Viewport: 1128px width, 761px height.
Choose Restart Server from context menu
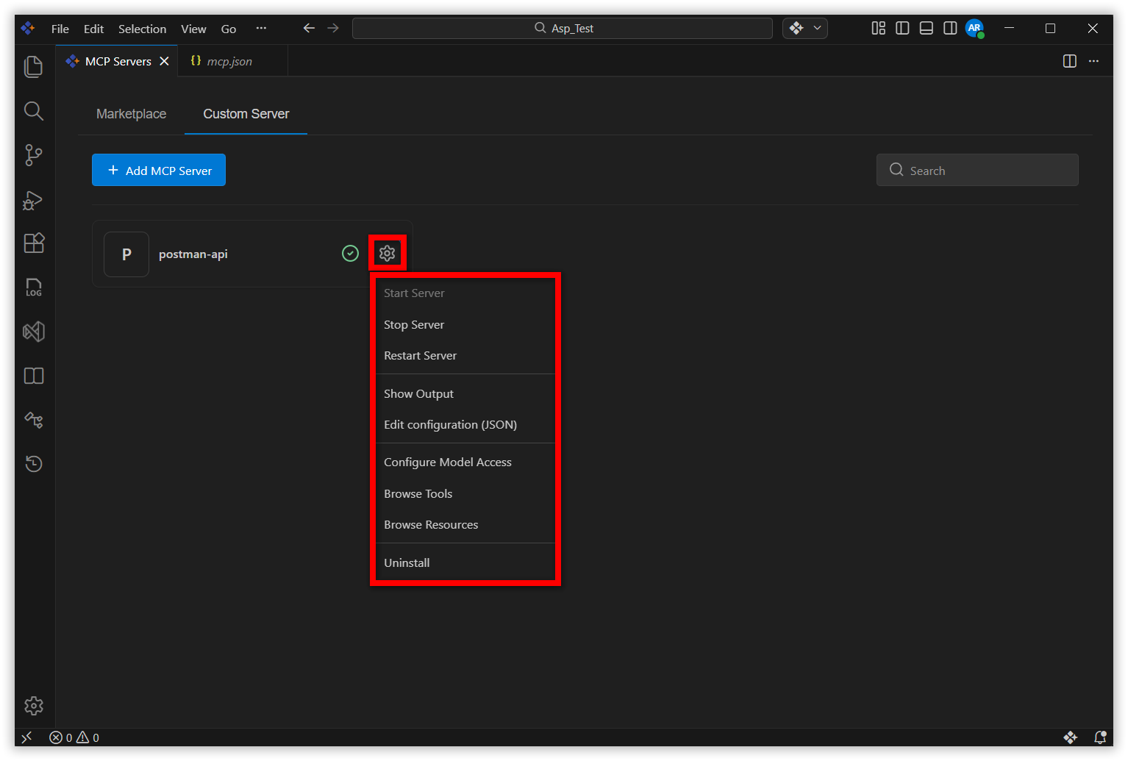click(x=420, y=356)
